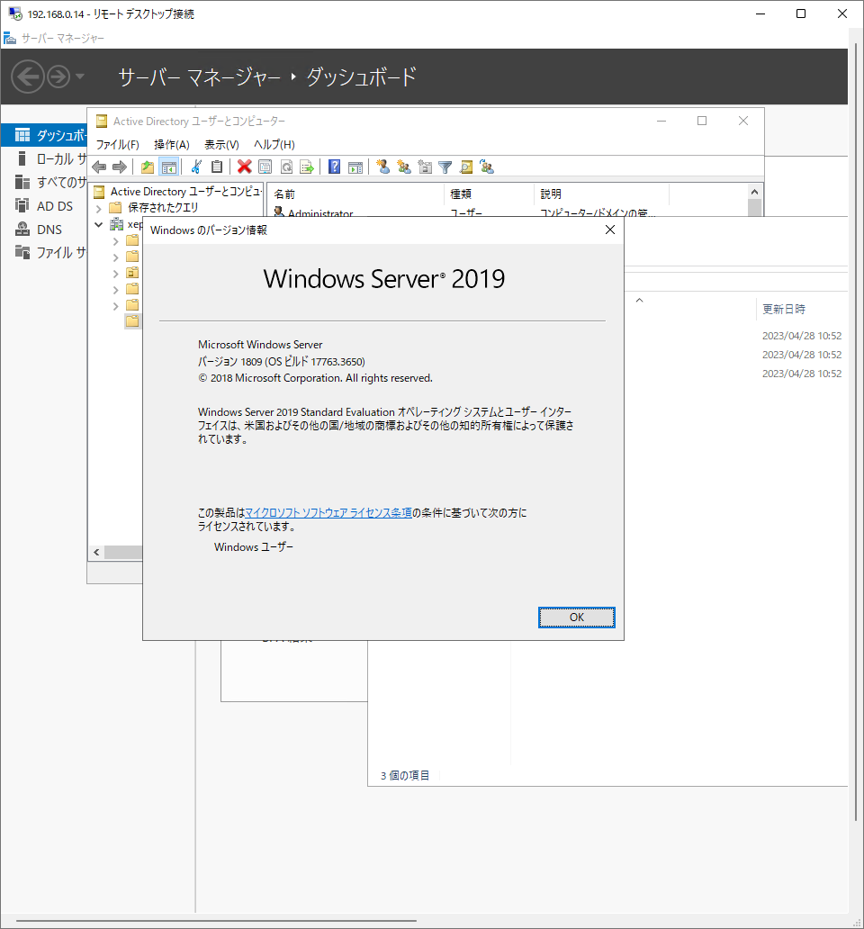The width and height of the screenshot is (864, 929).
Task: Minimize the Active Directory window
Action: click(661, 121)
